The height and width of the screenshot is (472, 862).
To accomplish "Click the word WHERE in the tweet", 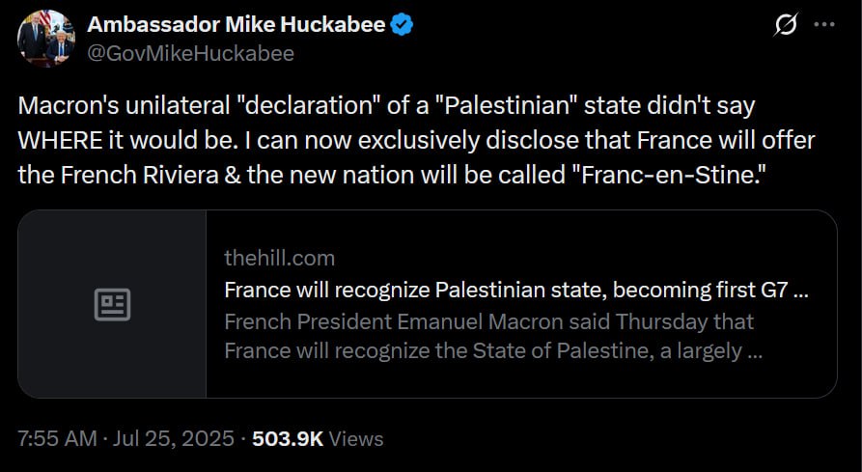I will pos(58,140).
